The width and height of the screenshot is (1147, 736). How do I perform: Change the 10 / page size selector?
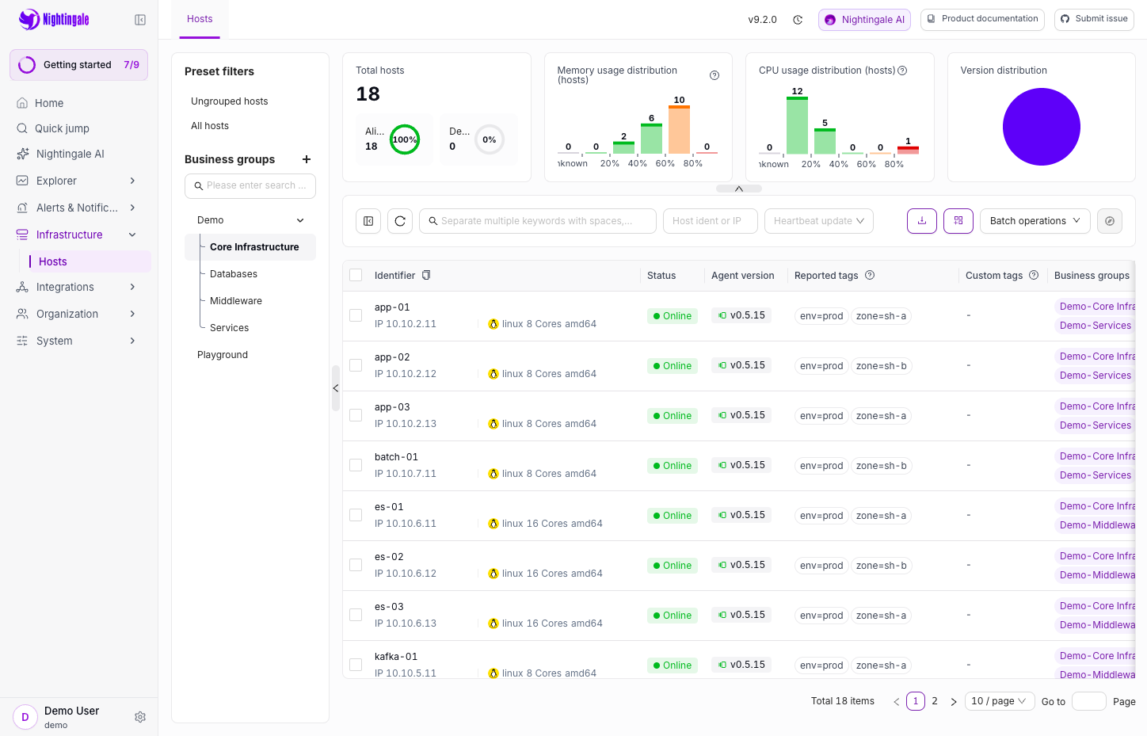1000,701
